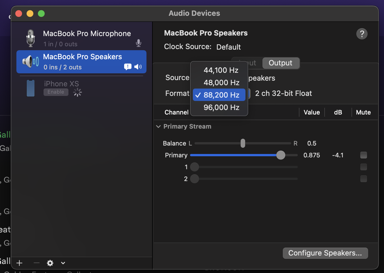Open the help question mark button

click(x=362, y=34)
